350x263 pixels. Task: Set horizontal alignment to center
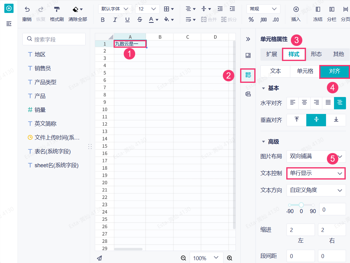tap(304, 103)
